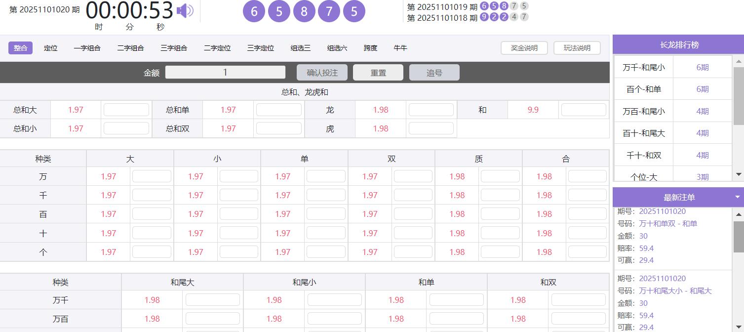Go to the 跨度 tab
Viewport: 744px width, 332px height.
pyautogui.click(x=370, y=48)
